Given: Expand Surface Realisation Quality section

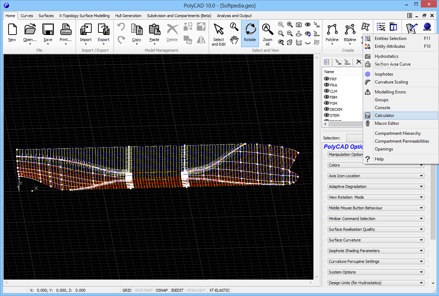Looking at the screenshot, I should (x=376, y=229).
